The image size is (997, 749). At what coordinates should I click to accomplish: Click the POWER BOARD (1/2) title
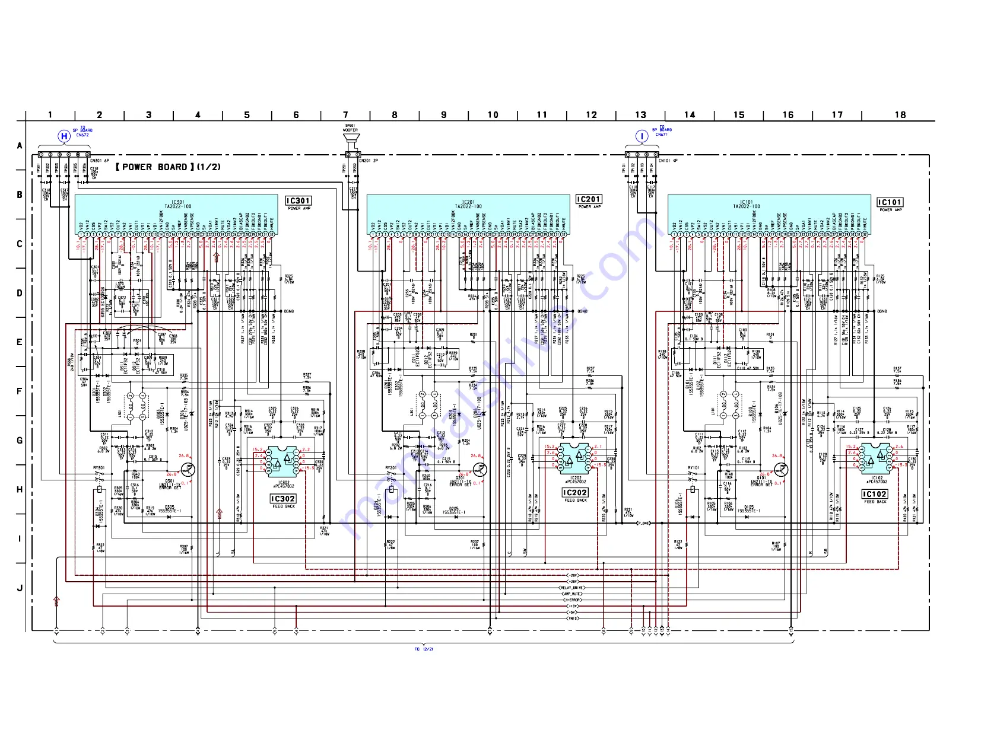pyautogui.click(x=168, y=167)
